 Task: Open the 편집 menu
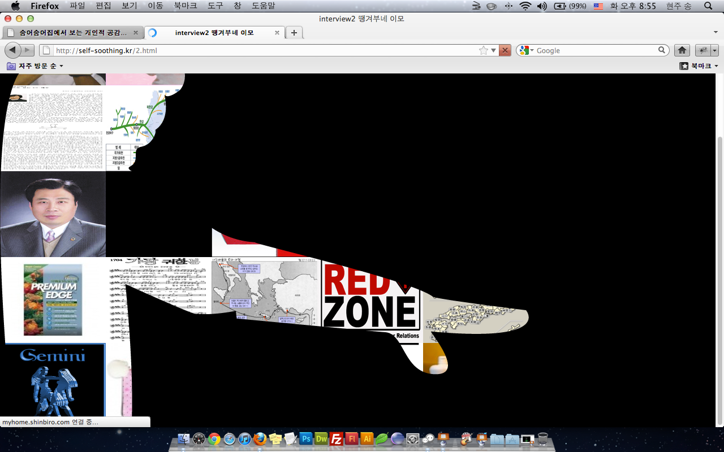point(104,6)
